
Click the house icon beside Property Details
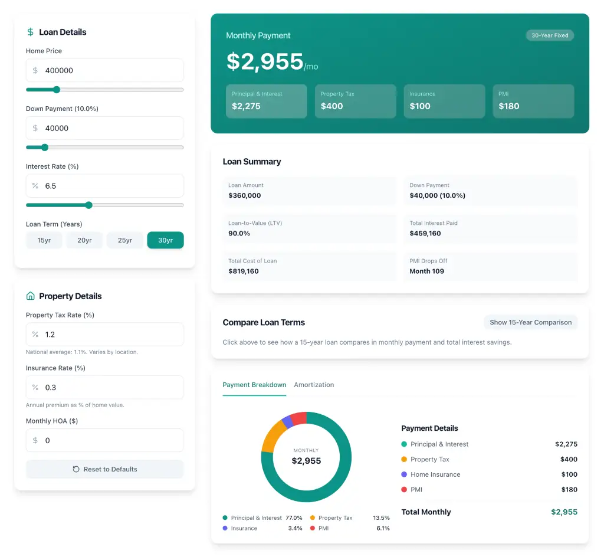coord(31,296)
